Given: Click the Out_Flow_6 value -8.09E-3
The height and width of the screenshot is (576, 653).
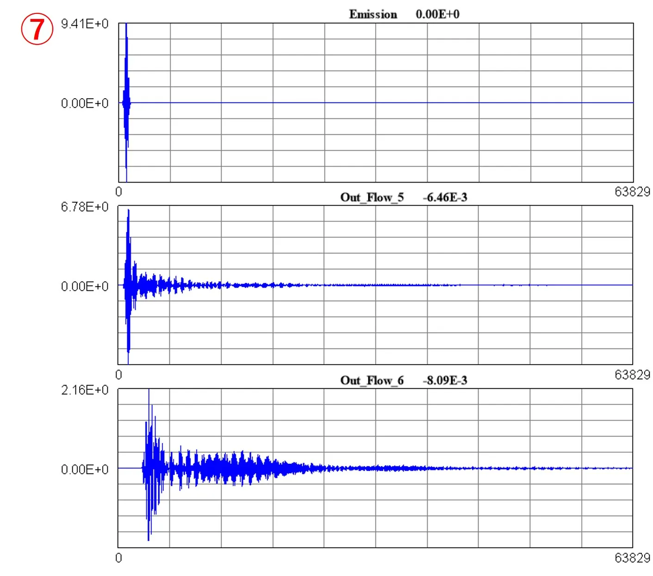Looking at the screenshot, I should 445,380.
